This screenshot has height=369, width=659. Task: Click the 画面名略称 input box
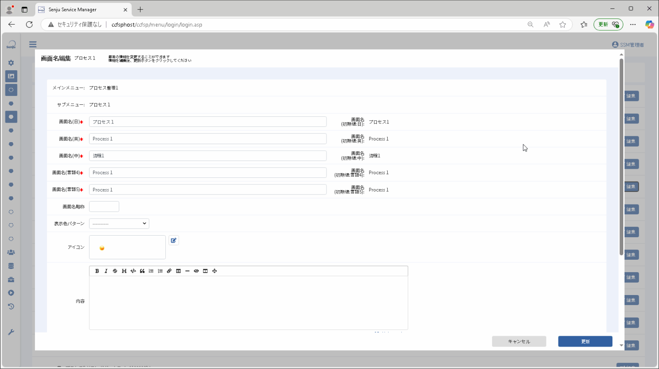(x=104, y=207)
